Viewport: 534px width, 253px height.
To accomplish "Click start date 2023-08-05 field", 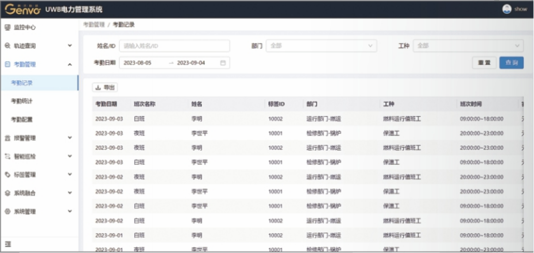I will tap(138, 63).
